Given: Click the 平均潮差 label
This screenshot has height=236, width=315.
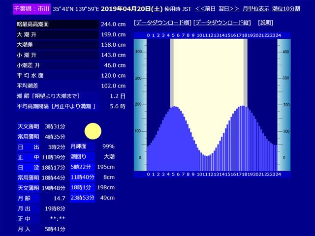Looking at the screenshot, I should coord(28,86).
